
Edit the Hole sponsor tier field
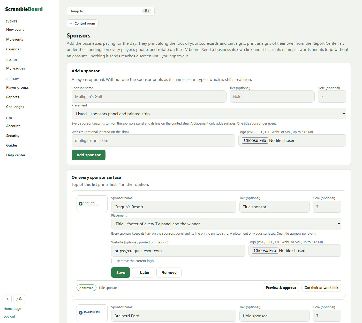pos(275,316)
